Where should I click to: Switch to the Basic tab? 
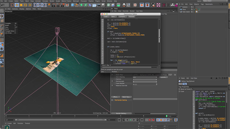click(180, 84)
